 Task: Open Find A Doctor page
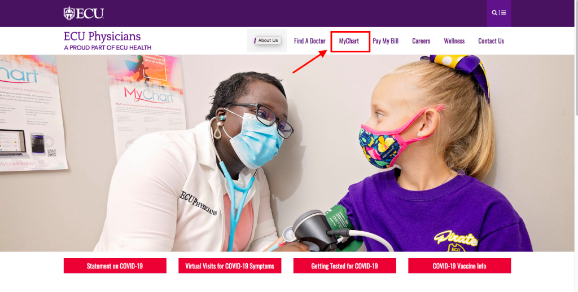tap(310, 41)
